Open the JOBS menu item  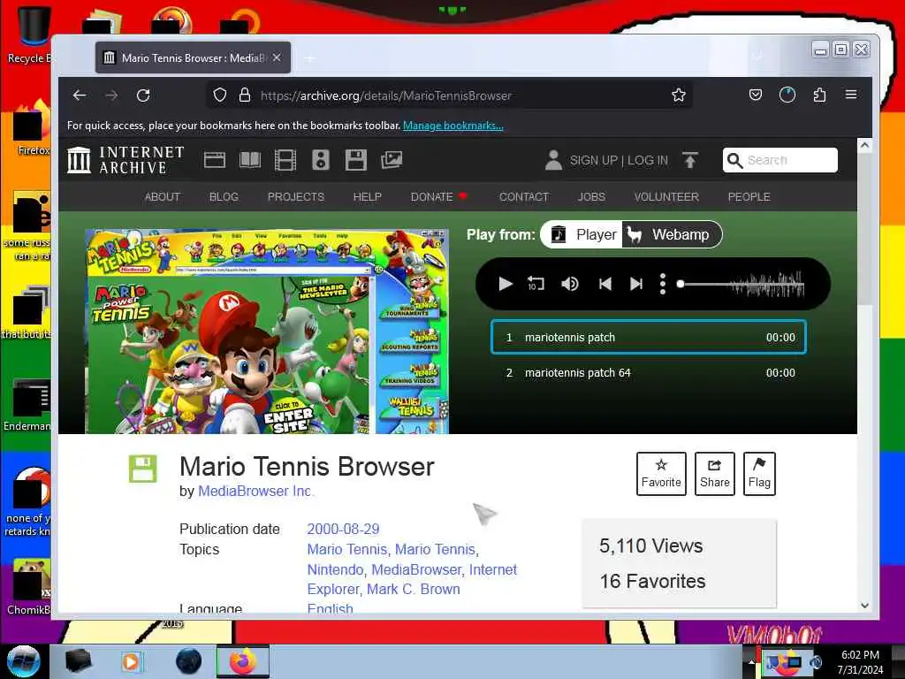[591, 197]
